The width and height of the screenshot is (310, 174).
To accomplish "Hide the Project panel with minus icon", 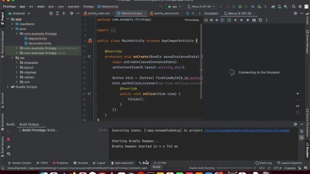I will pos(78,14).
